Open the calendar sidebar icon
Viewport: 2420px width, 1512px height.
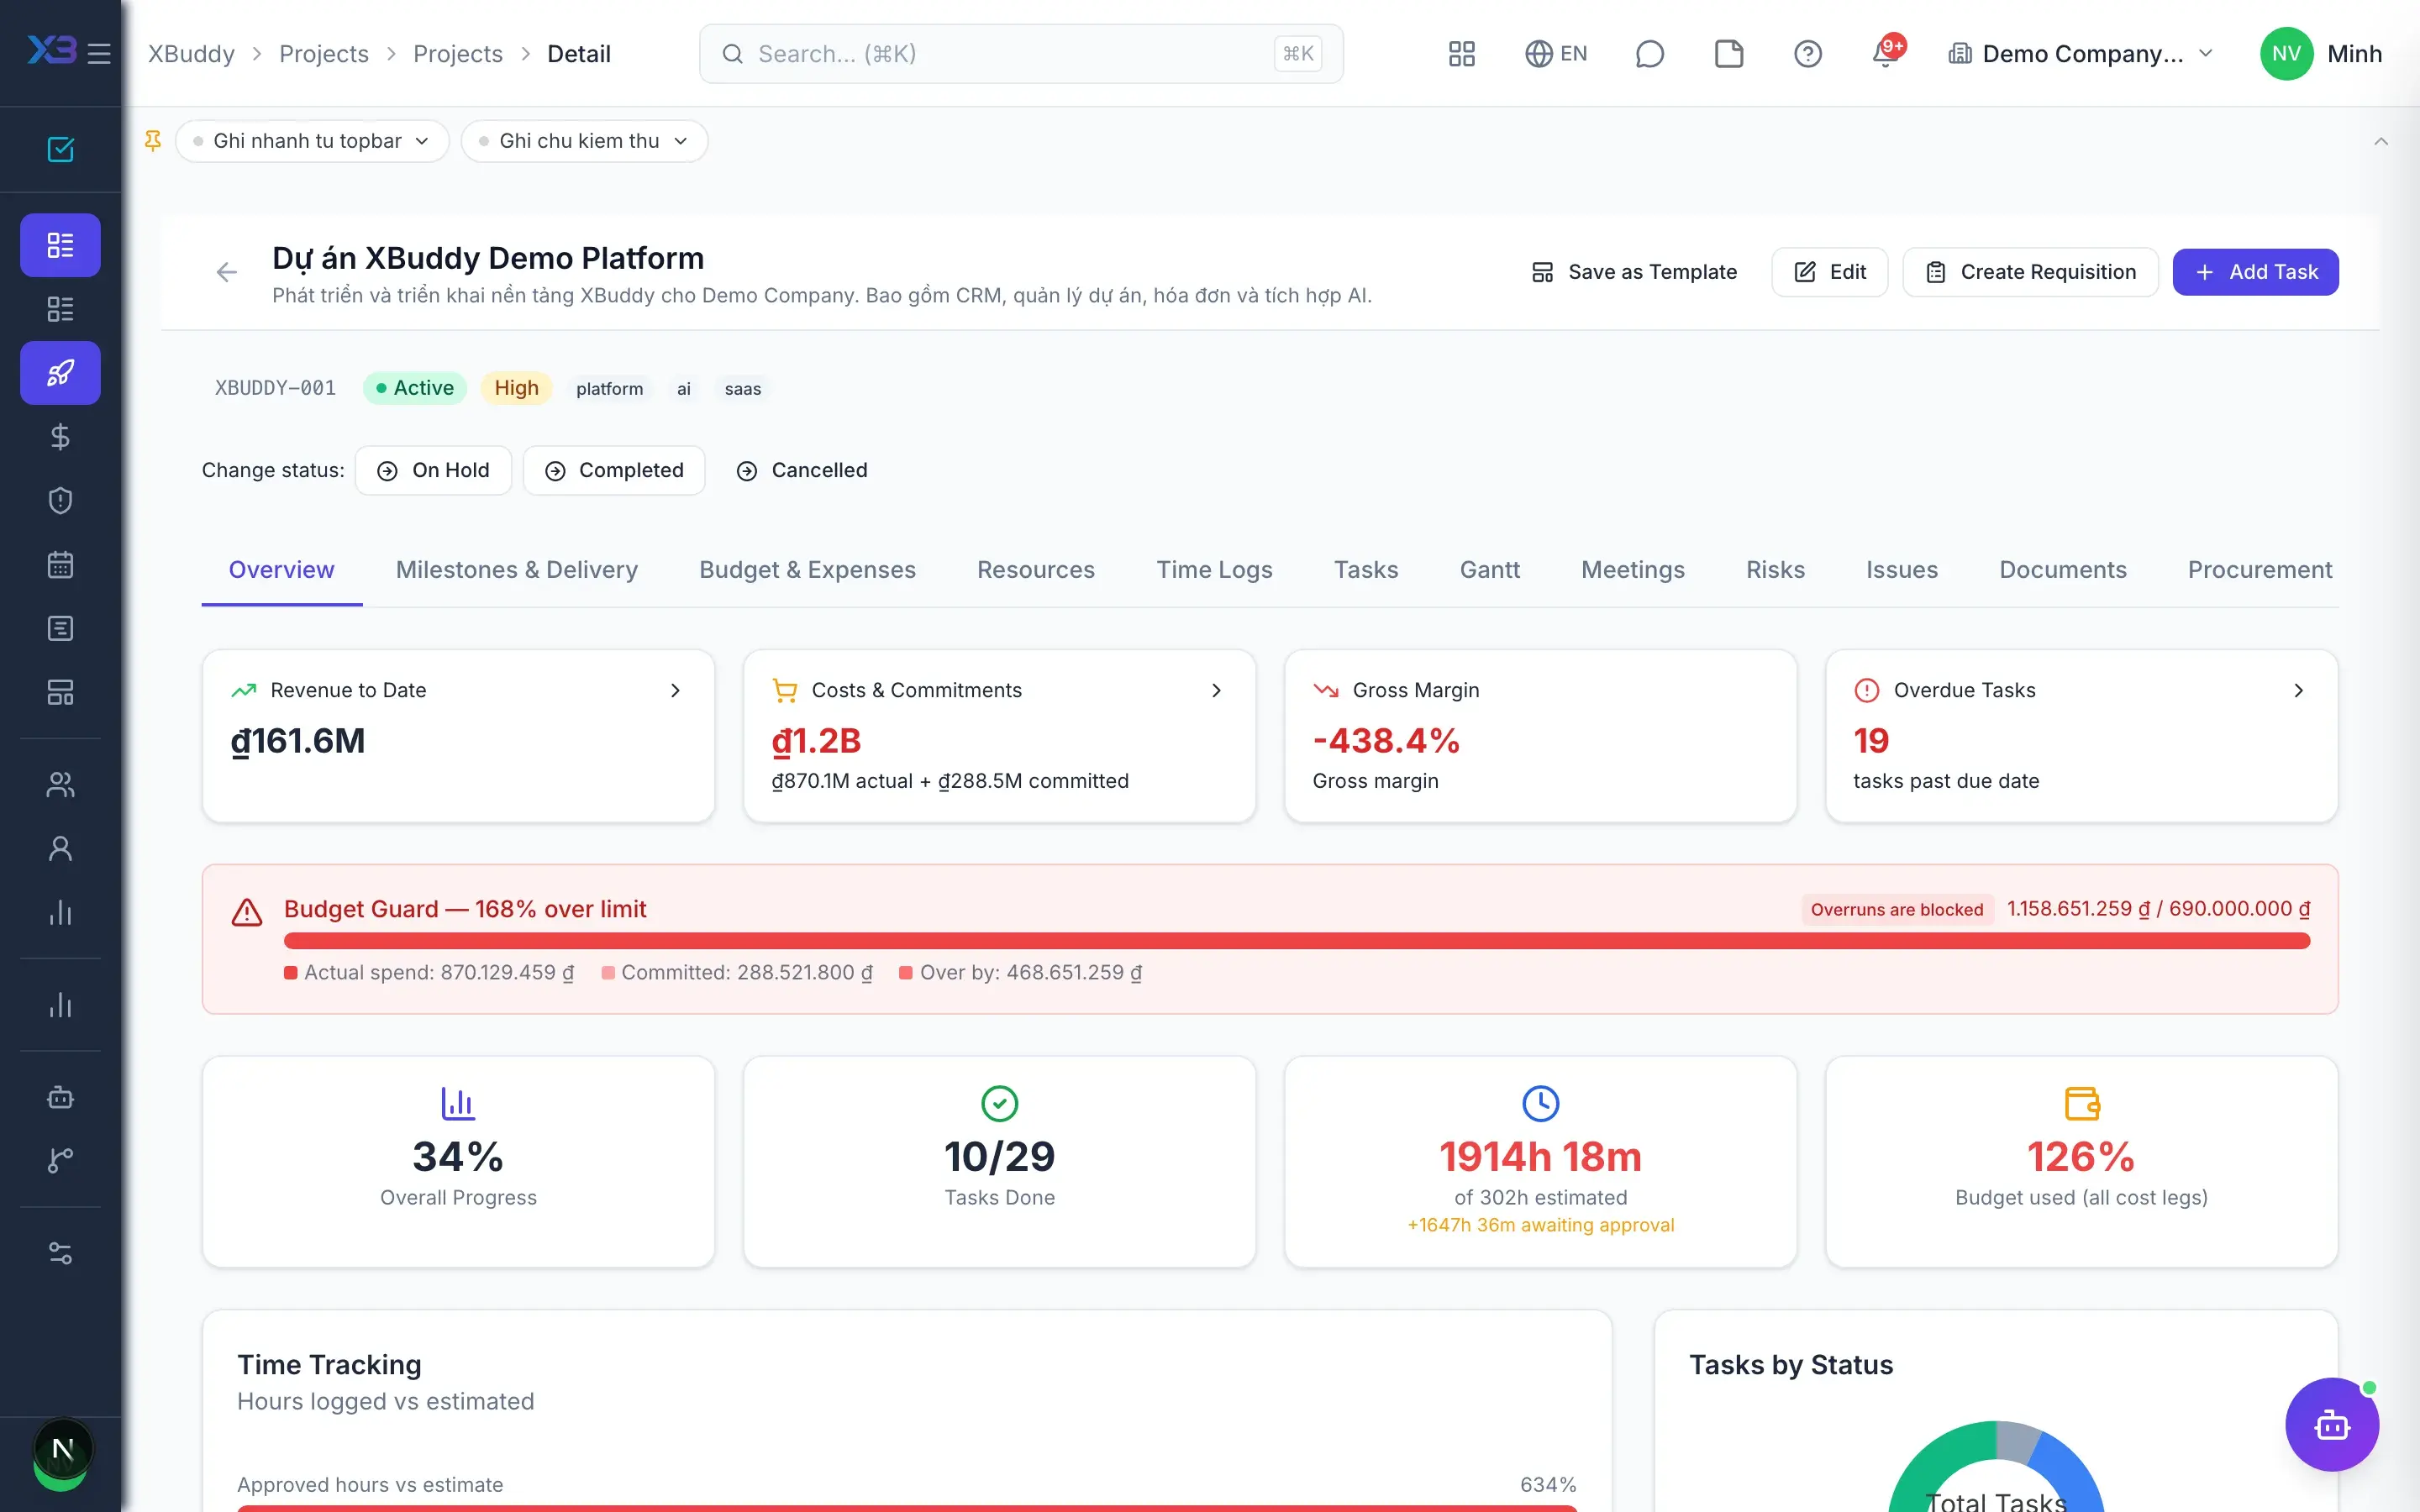tap(60, 565)
